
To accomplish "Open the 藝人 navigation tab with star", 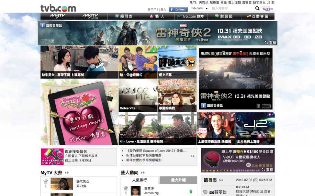I will coord(157,16).
